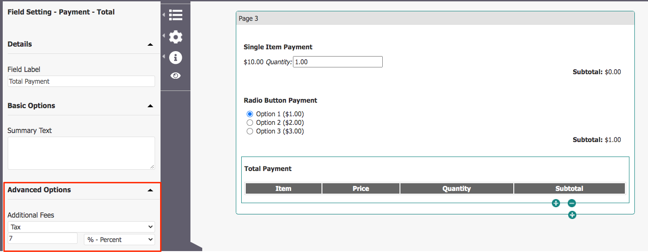This screenshot has height=252, width=648.
Task: Collapse the Details section
Action: pyautogui.click(x=150, y=44)
